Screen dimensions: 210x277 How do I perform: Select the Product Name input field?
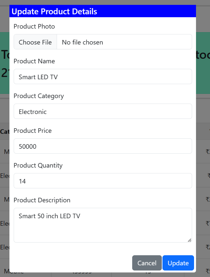103,77
